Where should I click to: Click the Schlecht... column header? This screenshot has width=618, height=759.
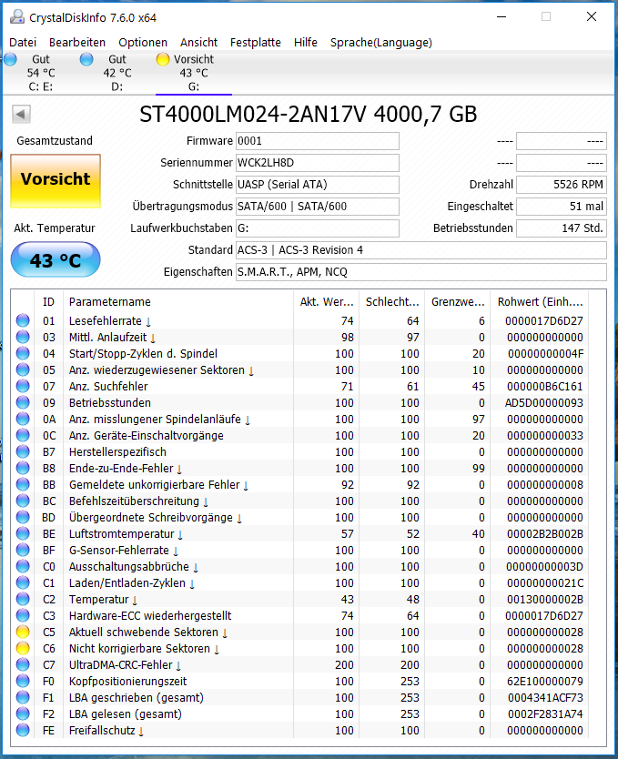pyautogui.click(x=392, y=301)
